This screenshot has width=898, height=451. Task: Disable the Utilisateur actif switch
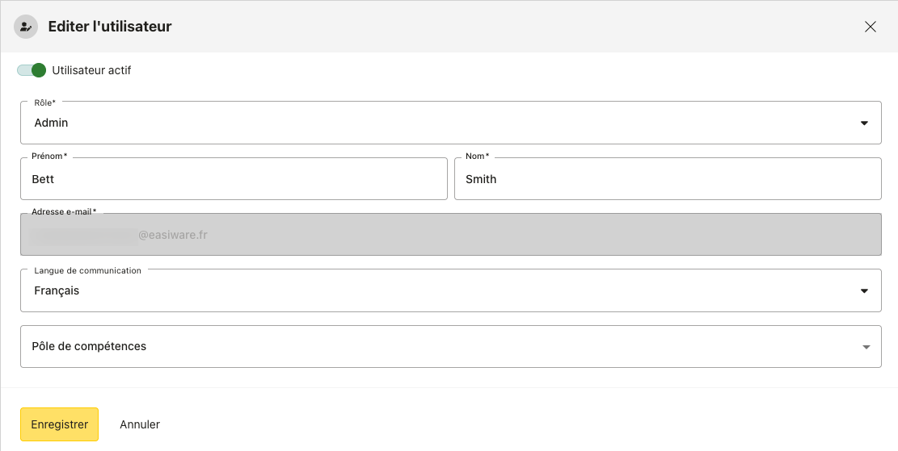click(32, 70)
